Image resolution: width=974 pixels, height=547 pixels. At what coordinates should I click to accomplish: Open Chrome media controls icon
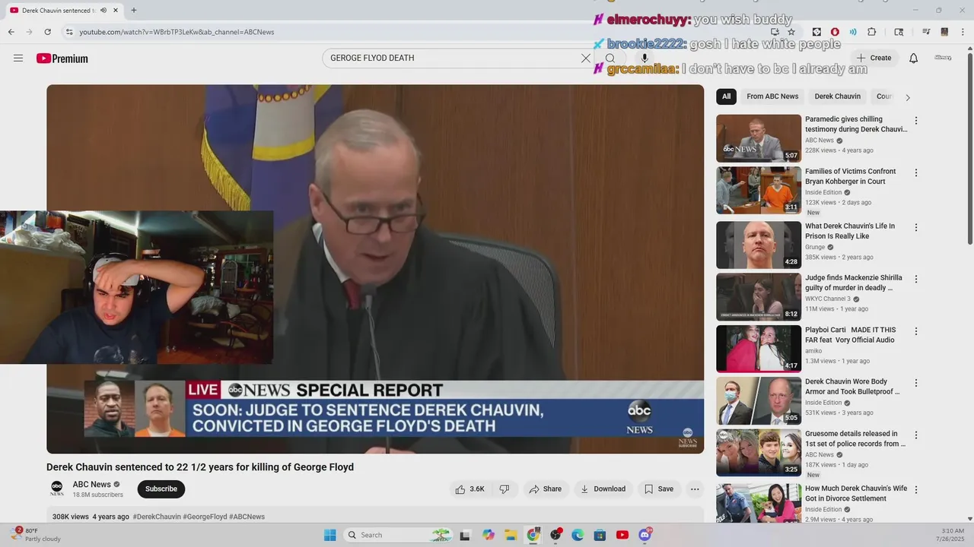[926, 32]
